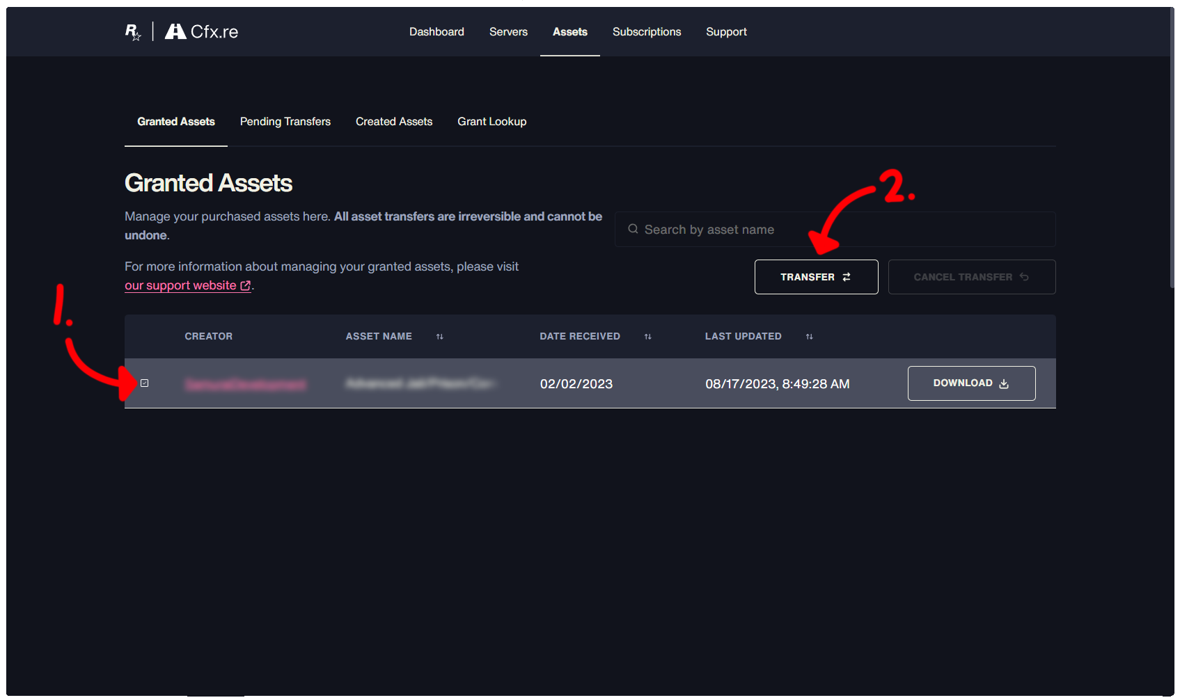Sort the table by Asset Name arrows
The height and width of the screenshot is (700, 1180).
click(439, 337)
